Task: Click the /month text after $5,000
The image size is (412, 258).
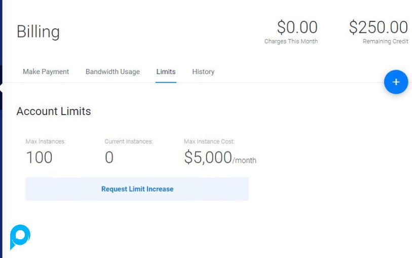Action: point(245,161)
